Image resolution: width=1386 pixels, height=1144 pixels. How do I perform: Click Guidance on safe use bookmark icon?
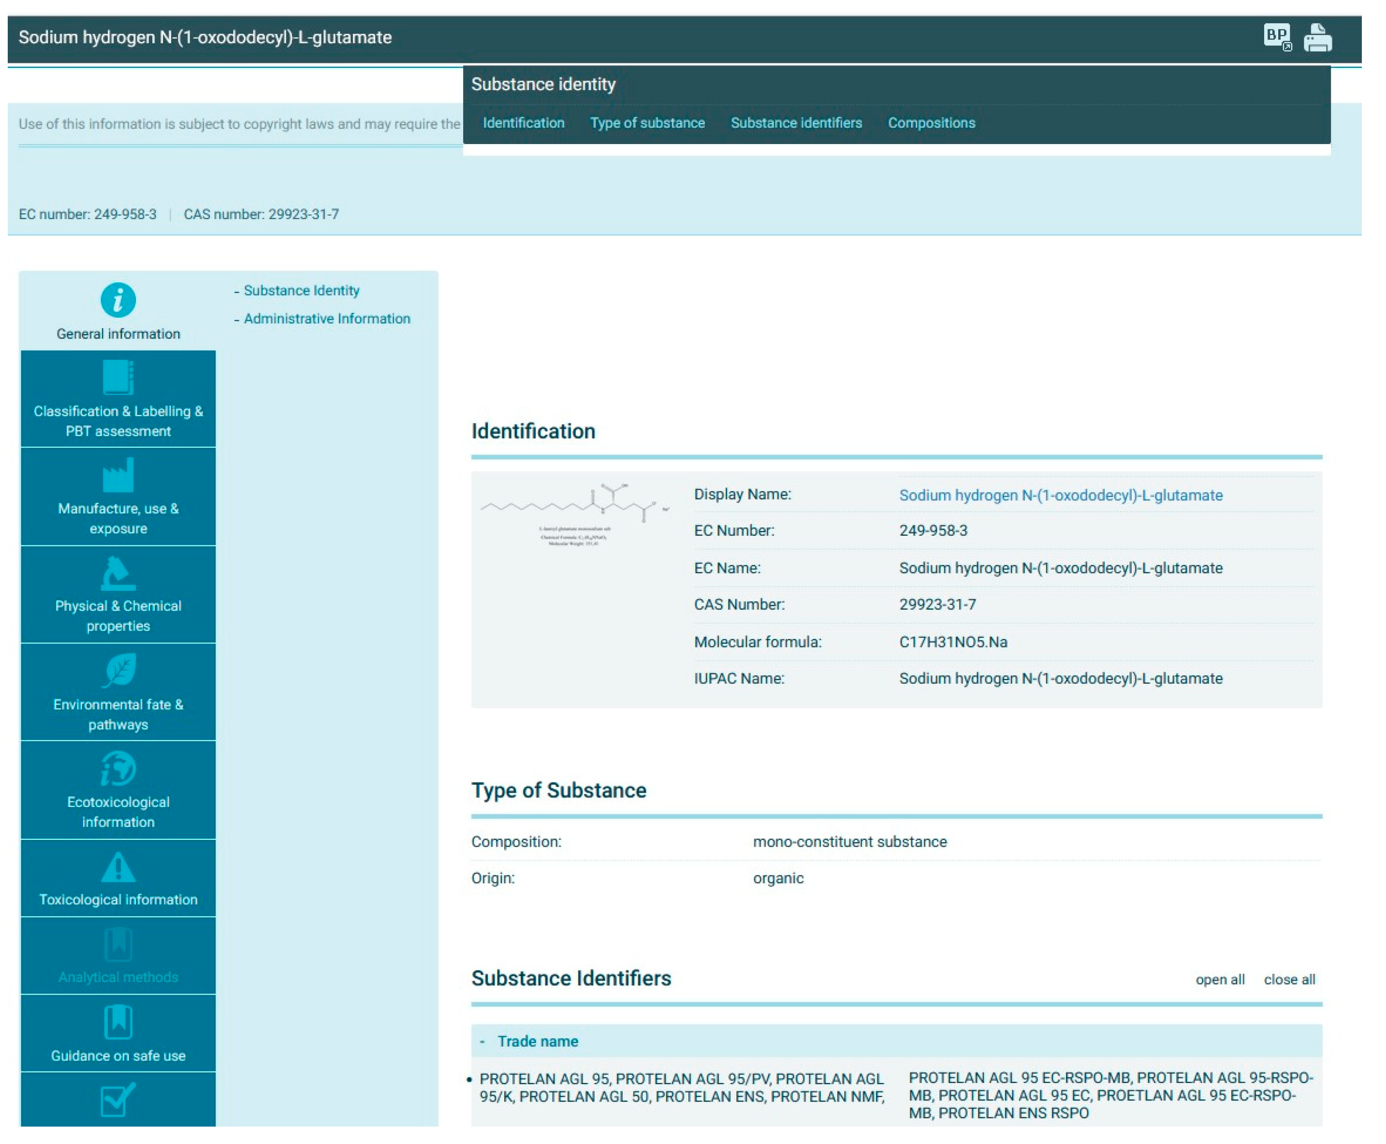pos(118,1022)
